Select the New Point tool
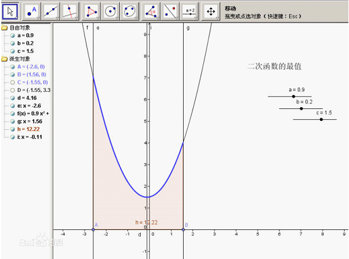 coord(32,11)
